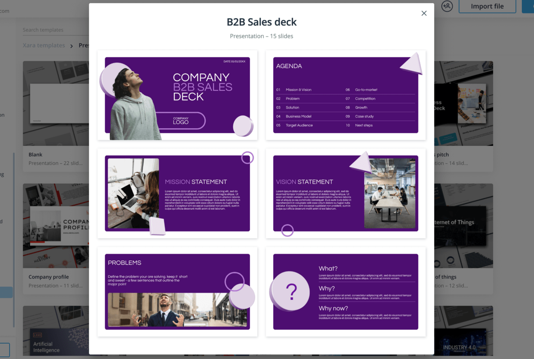
Task: Select the Problems slide preview
Action: click(177, 291)
